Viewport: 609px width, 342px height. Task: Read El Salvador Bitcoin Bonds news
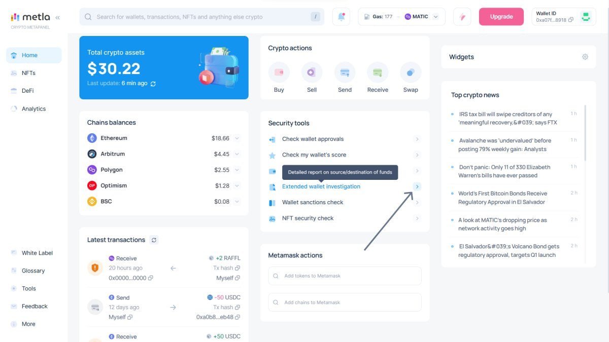(502, 198)
